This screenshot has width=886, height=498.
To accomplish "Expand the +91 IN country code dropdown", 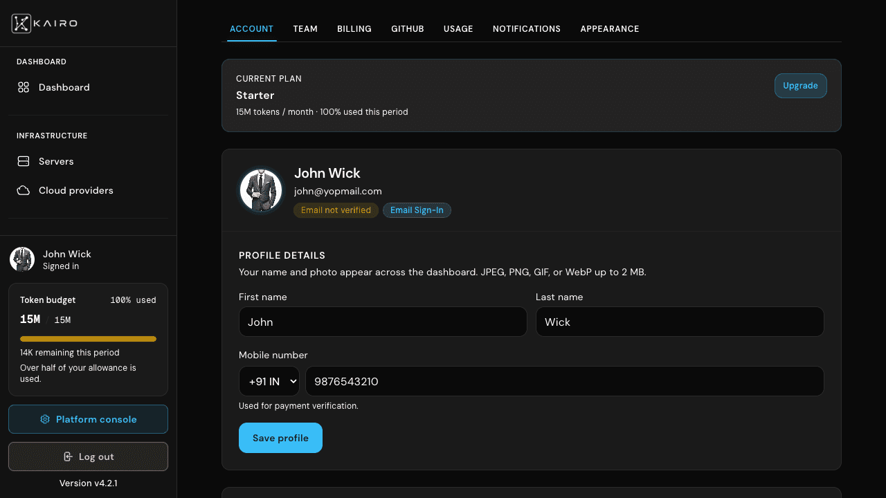I will 269,381.
